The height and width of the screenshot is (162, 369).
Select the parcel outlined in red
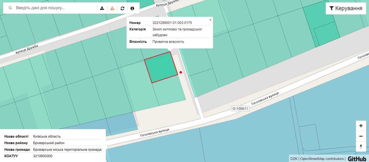point(161,67)
